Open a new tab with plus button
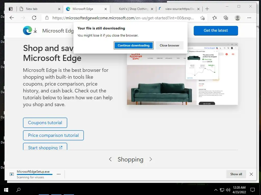The height and width of the screenshot is (195, 261). tap(207, 9)
